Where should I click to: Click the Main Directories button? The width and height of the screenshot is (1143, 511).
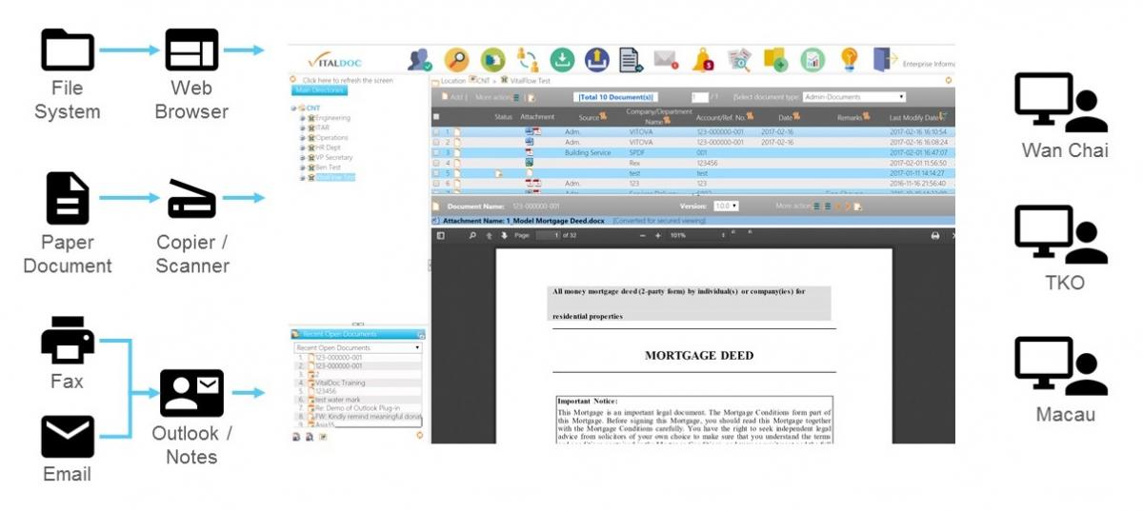tap(320, 91)
